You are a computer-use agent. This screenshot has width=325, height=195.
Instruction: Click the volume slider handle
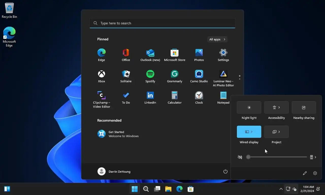248,157
